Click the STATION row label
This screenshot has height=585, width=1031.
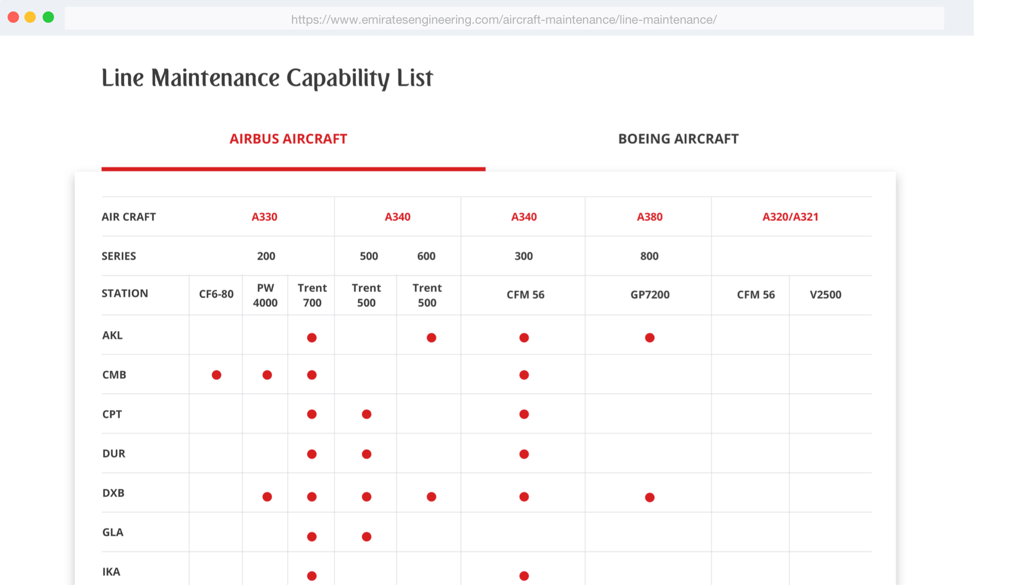click(x=124, y=293)
